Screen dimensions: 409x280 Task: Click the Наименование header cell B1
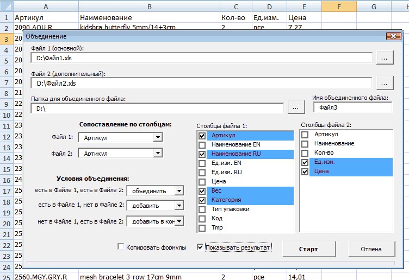[x=149, y=18]
